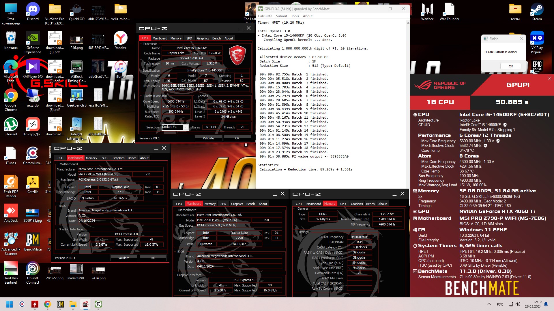Open SPD tab in top CPU-Z window
Image resolution: width=554 pixels, height=311 pixels.
[x=189, y=38]
